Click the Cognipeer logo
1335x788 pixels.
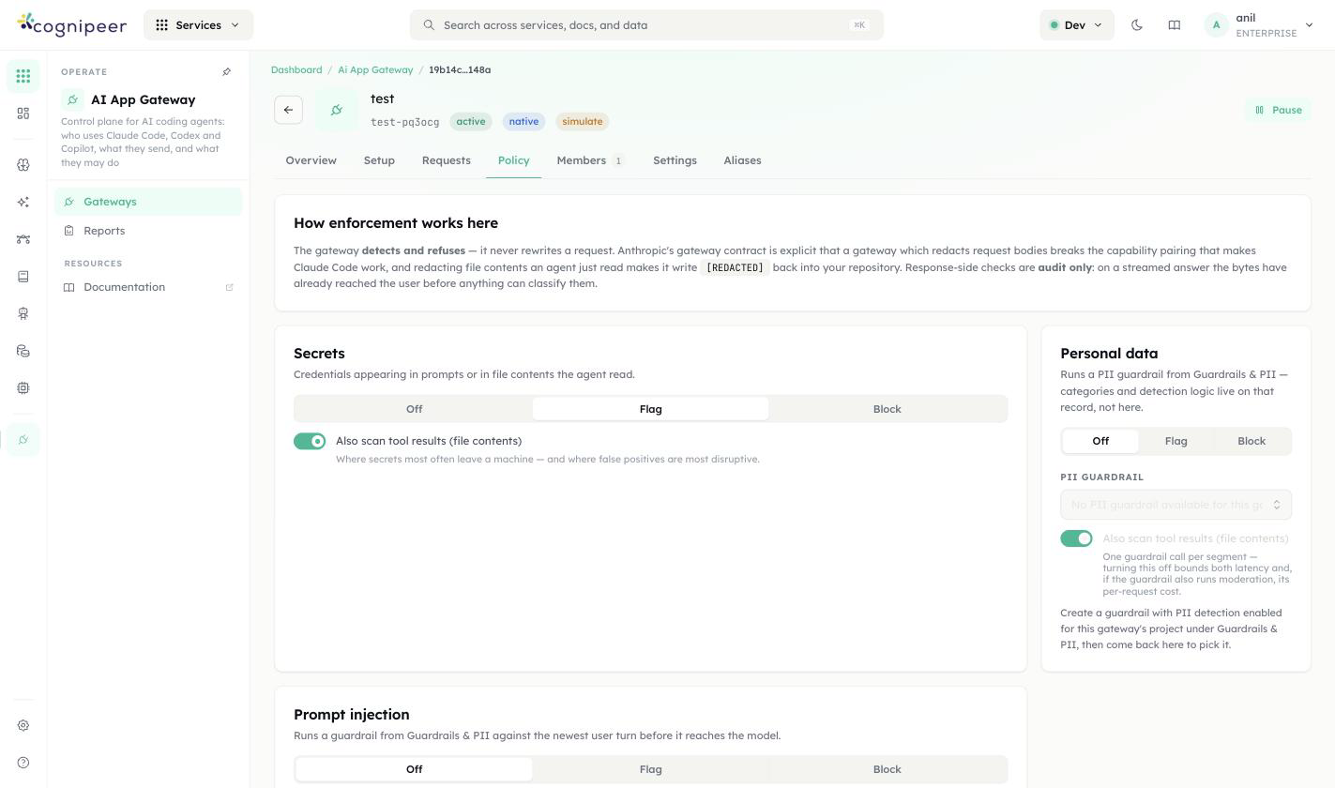pos(72,25)
